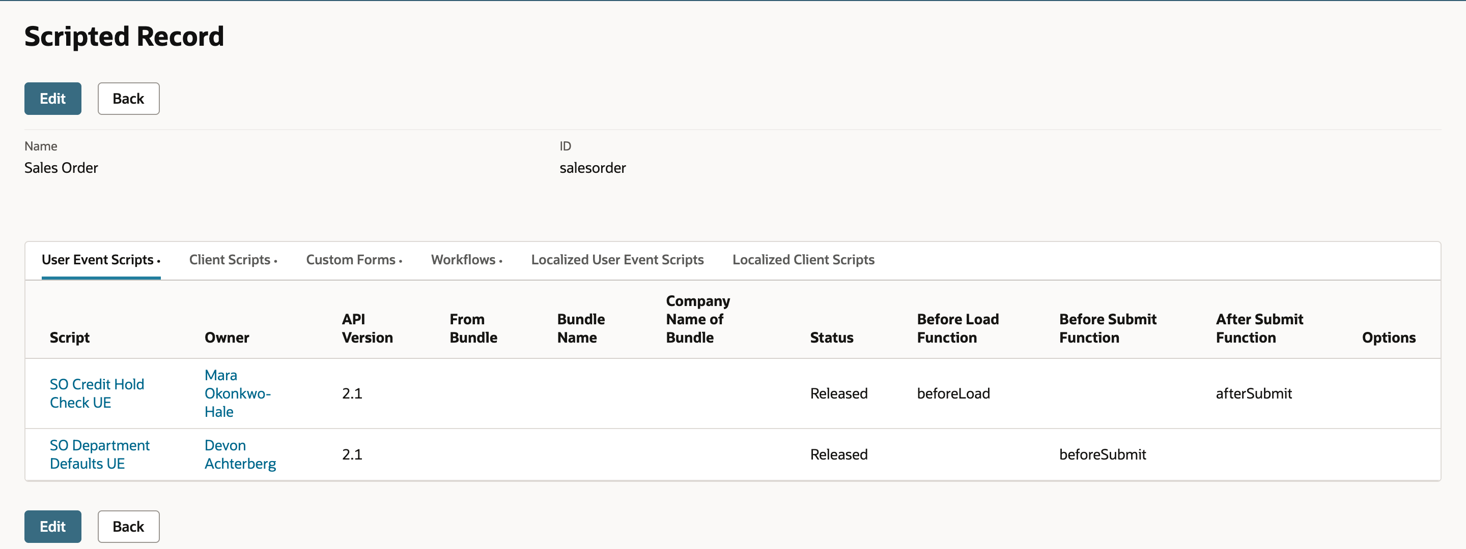Click the bottom Back button

(129, 527)
